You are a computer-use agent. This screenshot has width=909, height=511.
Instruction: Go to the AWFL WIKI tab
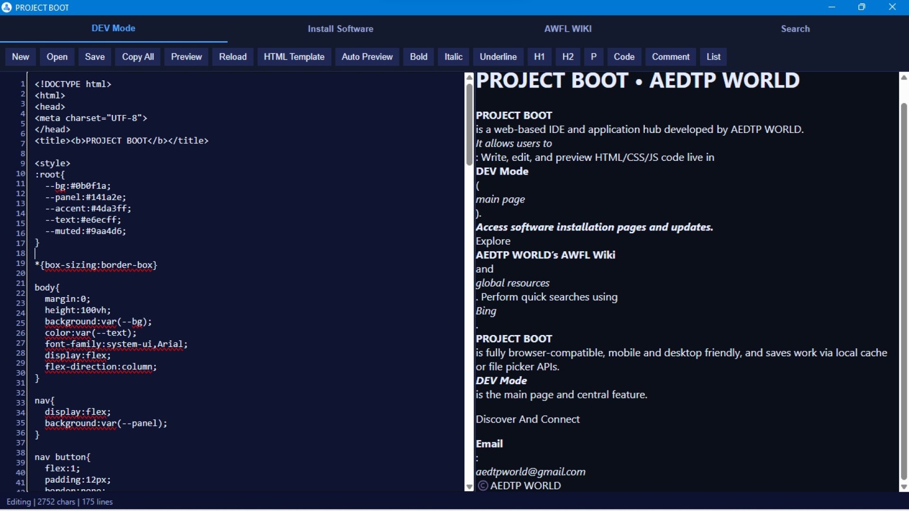pos(568,29)
